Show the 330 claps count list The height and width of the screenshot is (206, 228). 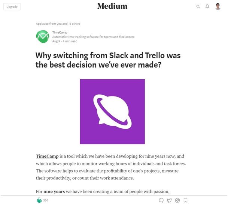[46, 200]
